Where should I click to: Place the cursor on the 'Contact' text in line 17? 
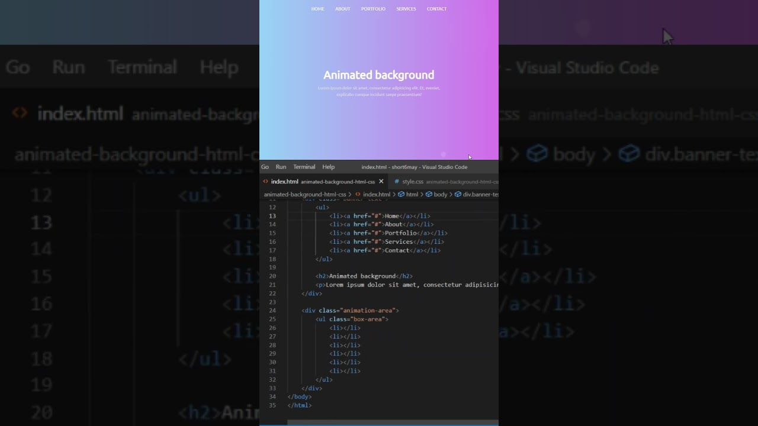coord(397,250)
